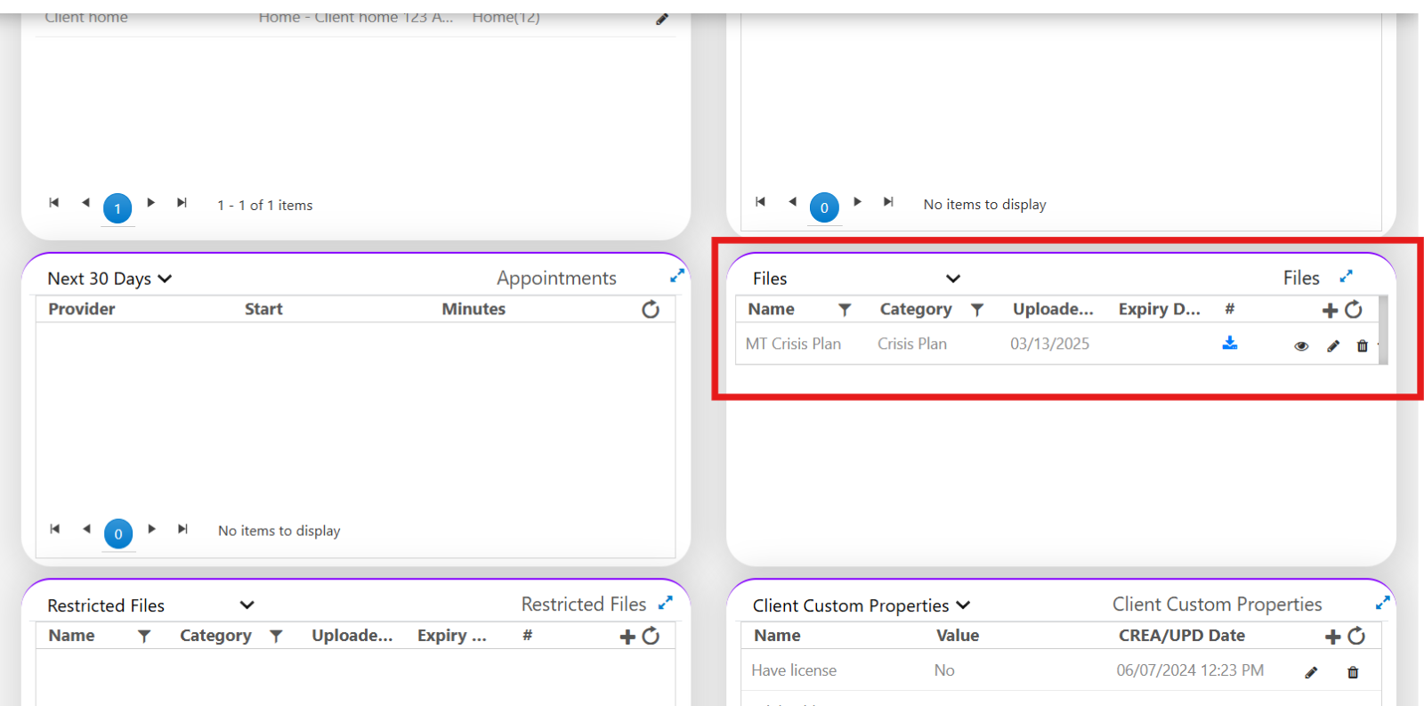Go to last page in Appointments pager
1424x706 pixels.
click(182, 529)
